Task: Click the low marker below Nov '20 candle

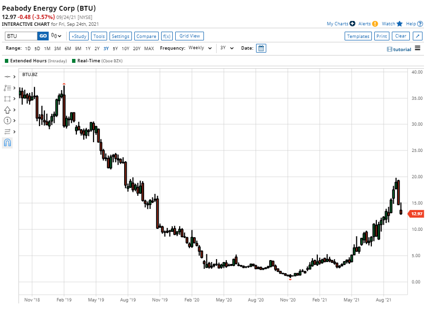Action: click(290, 279)
